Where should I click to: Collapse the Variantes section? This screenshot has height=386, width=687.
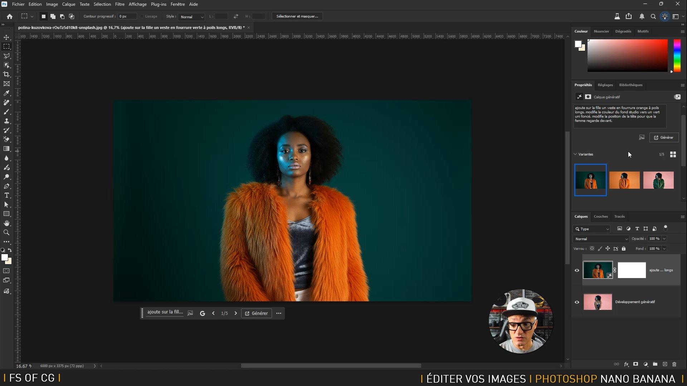(575, 154)
